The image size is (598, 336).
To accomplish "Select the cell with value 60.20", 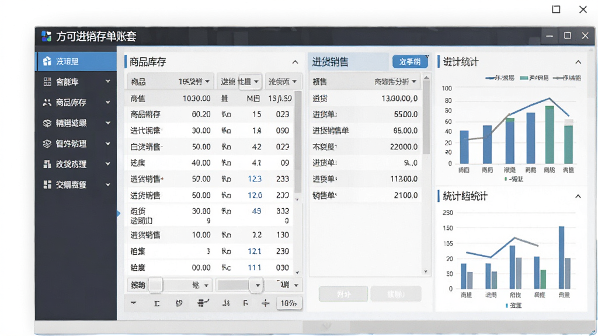I will 201,114.
